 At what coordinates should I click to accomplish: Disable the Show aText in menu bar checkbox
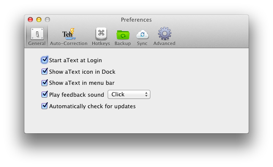(x=44, y=83)
